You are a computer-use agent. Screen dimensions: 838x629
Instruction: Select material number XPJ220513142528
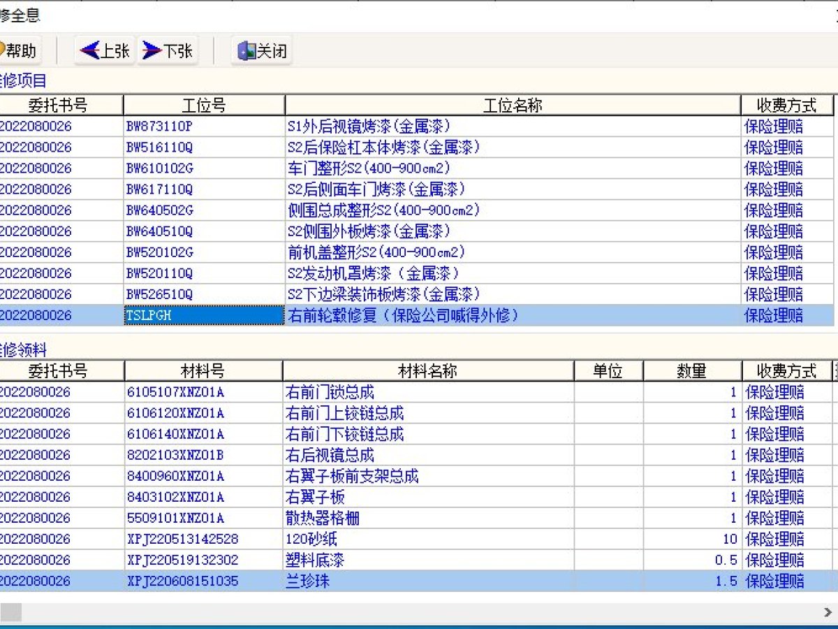183,539
